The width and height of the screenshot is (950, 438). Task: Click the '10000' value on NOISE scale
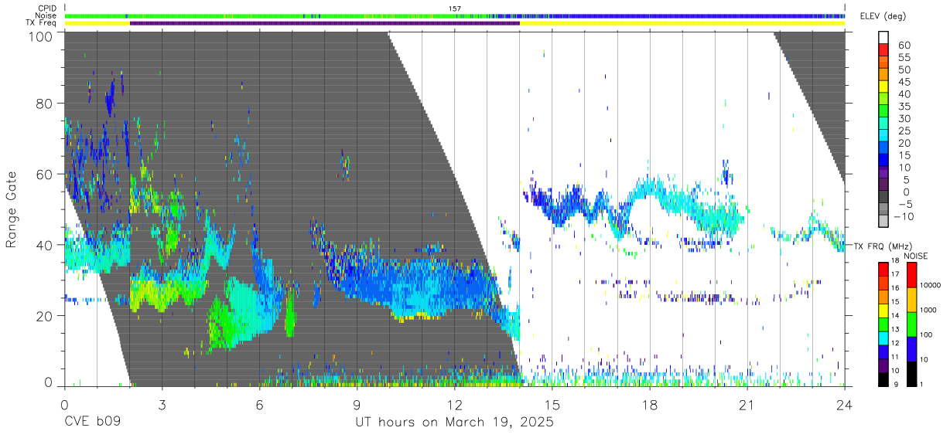(930, 287)
